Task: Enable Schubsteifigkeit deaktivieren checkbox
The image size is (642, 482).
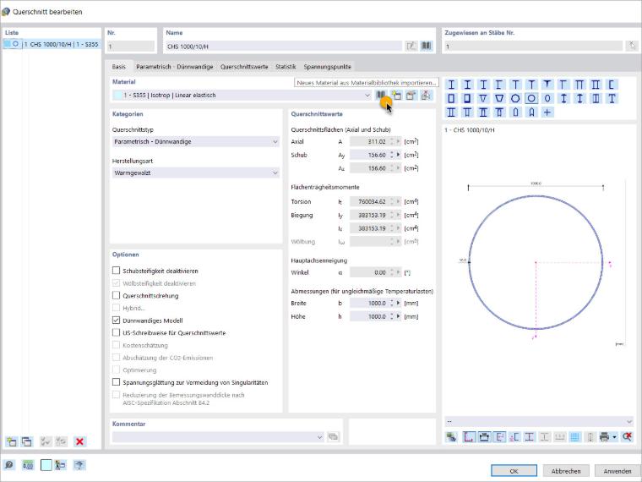Action: [x=116, y=271]
